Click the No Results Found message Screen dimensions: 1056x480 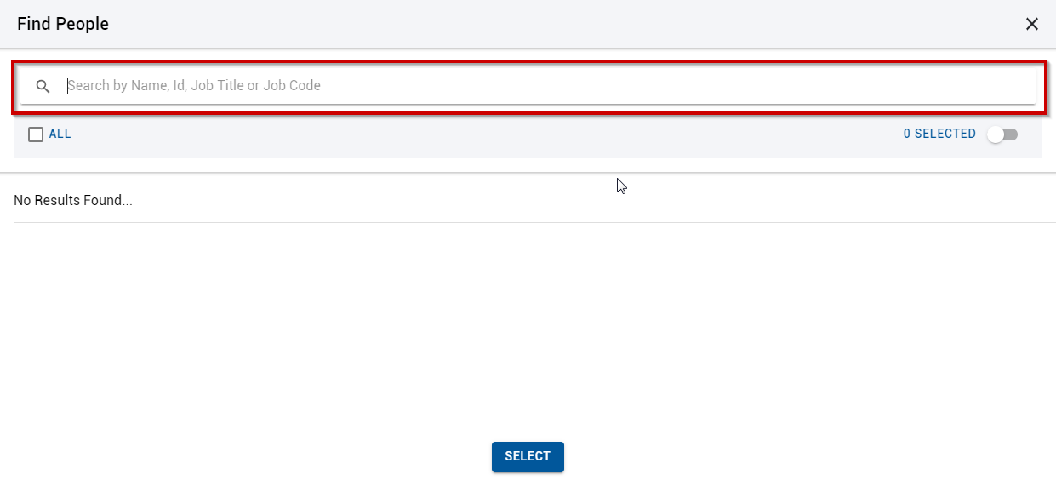(x=73, y=201)
